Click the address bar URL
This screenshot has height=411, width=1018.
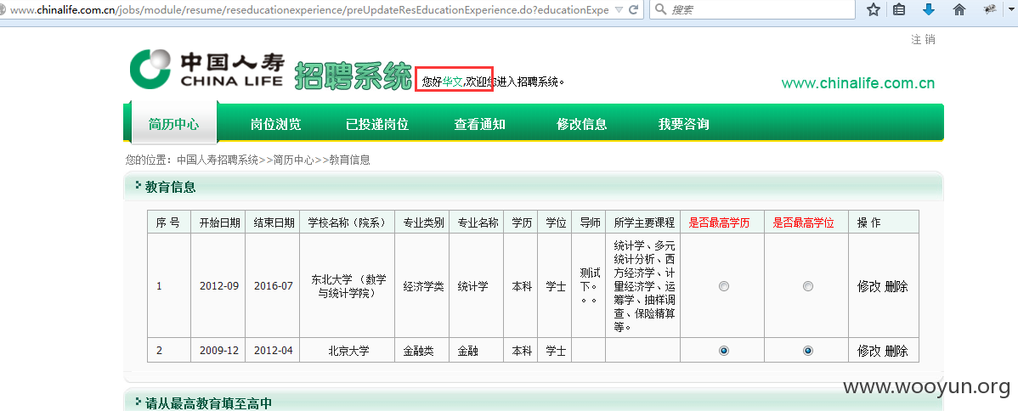click(308, 9)
